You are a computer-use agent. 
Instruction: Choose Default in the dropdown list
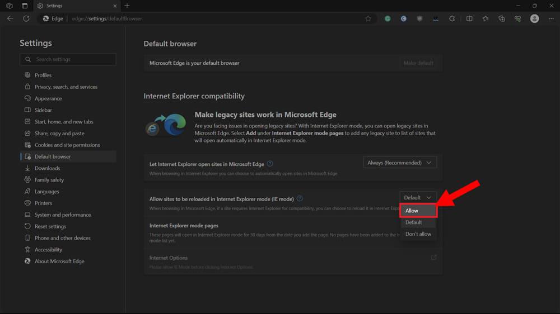[418, 222]
